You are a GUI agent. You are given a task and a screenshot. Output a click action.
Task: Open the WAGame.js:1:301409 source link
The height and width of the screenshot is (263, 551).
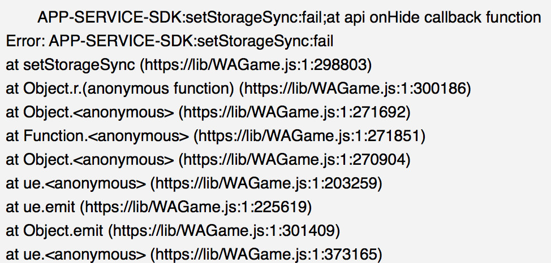tap(224, 231)
